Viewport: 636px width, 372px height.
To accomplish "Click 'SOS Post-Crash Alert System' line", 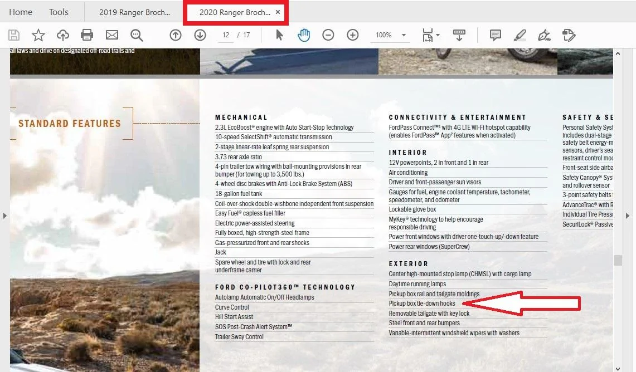I will tap(254, 327).
